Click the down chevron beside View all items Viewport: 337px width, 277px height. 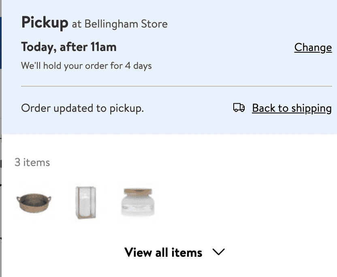click(218, 252)
